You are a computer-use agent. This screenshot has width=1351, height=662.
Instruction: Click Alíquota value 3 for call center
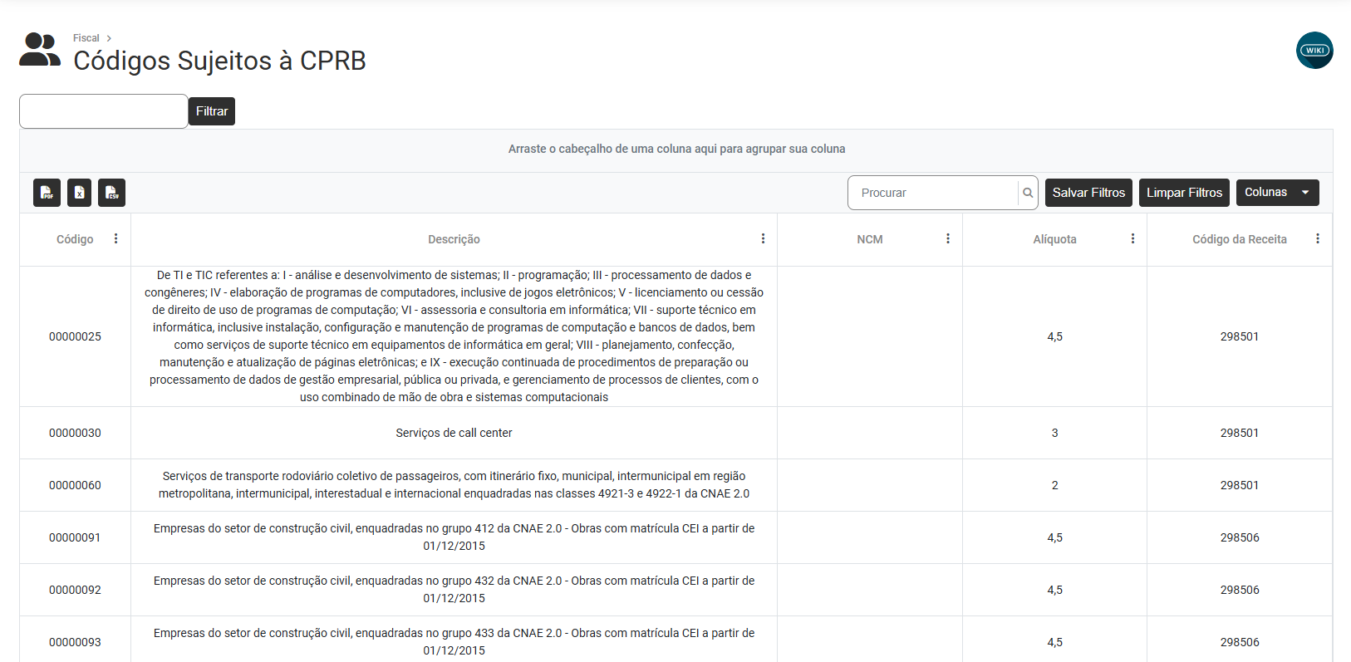coord(1054,433)
